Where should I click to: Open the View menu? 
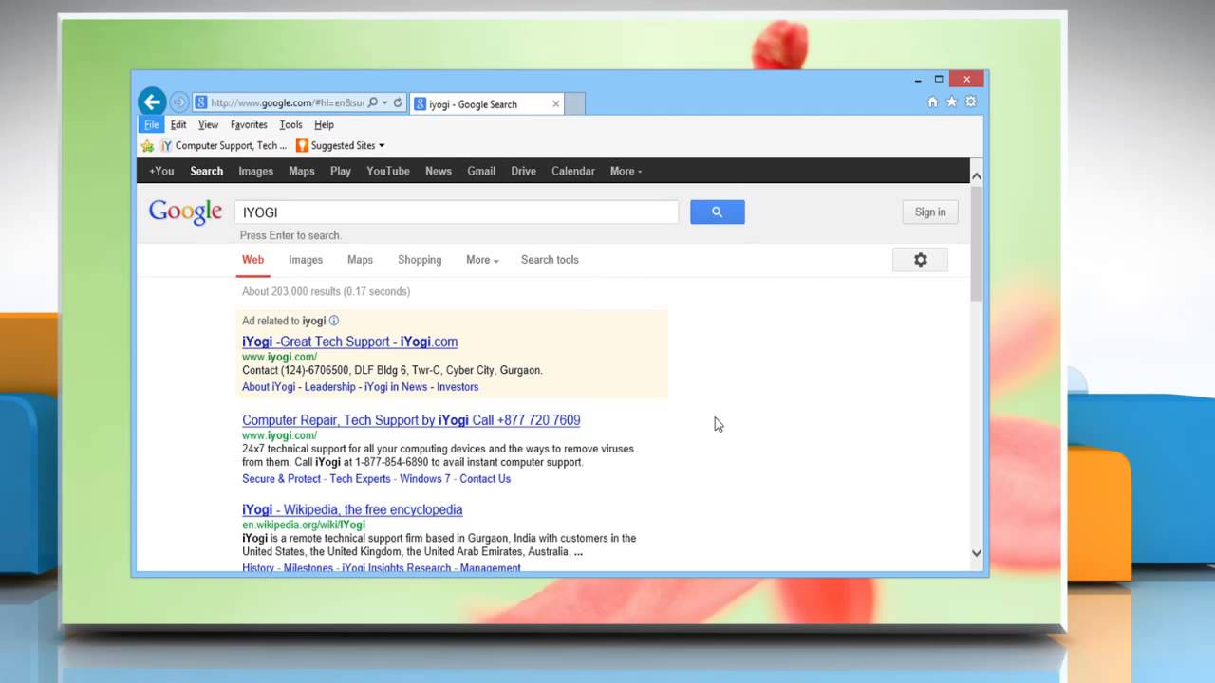[x=208, y=124]
